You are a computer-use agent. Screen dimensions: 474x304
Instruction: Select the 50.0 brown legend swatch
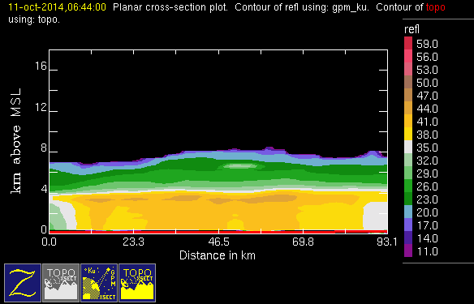(408, 82)
